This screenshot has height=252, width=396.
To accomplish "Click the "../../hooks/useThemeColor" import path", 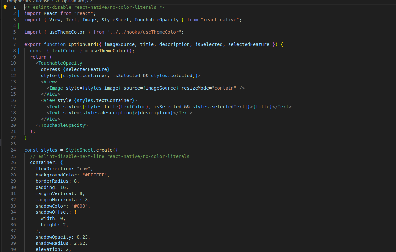I will tap(145, 32).
